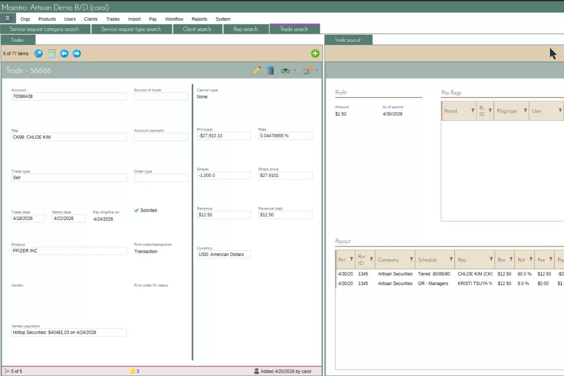Click the Account field 70096438
This screenshot has width=564, height=376.
pyautogui.click(x=69, y=96)
